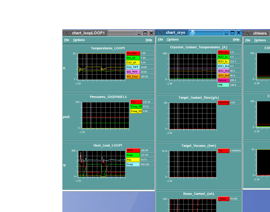Image resolution: width=270 pixels, height=212 pixels.
Task: Select the yellow Fan heat load label
Action: (133, 160)
